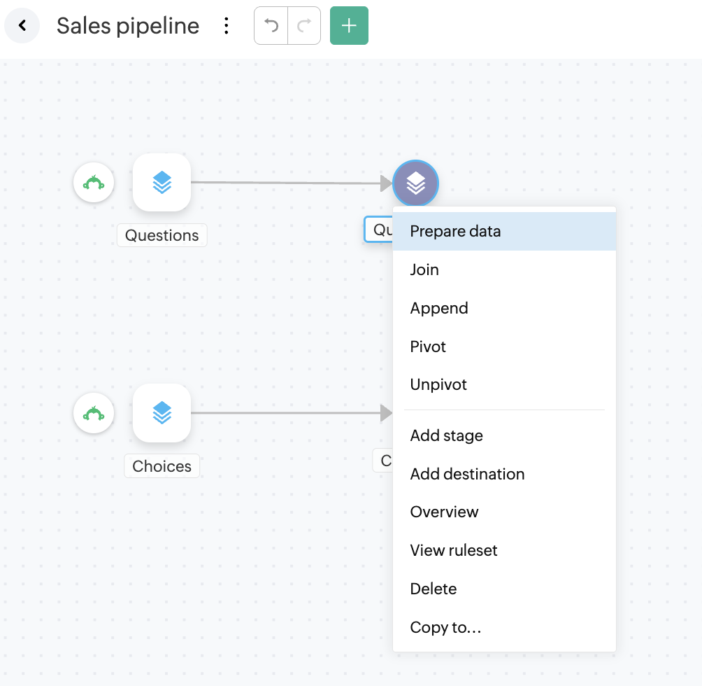Click the redo arrow icon
The height and width of the screenshot is (686, 702).
click(x=304, y=26)
